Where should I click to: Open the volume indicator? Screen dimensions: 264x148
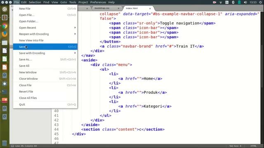pos(245,2)
